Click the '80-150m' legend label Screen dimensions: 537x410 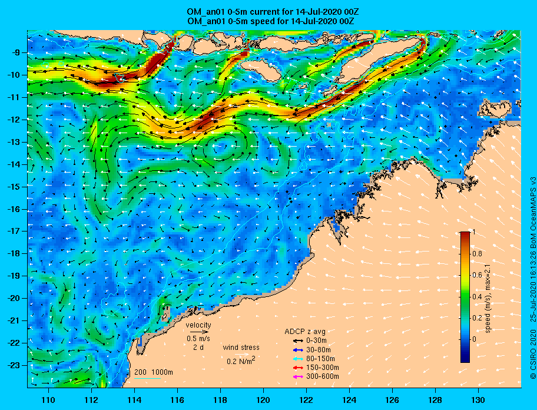tap(320, 359)
